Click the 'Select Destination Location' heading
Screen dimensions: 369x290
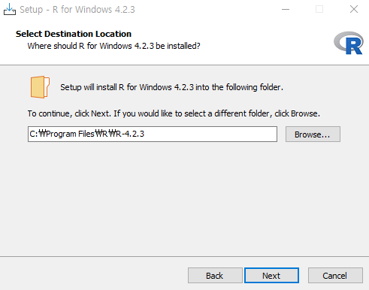tap(74, 34)
